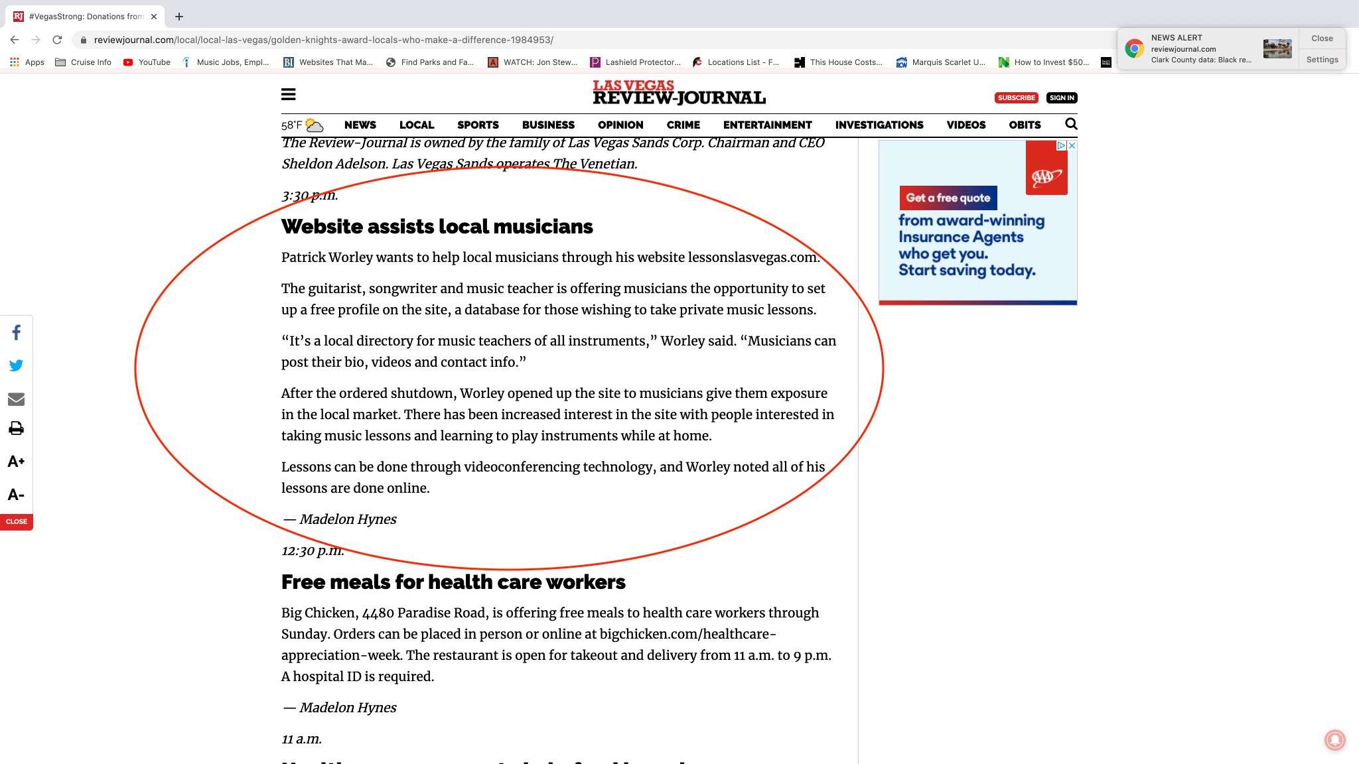Click the red notification bell icon

coord(1334,739)
